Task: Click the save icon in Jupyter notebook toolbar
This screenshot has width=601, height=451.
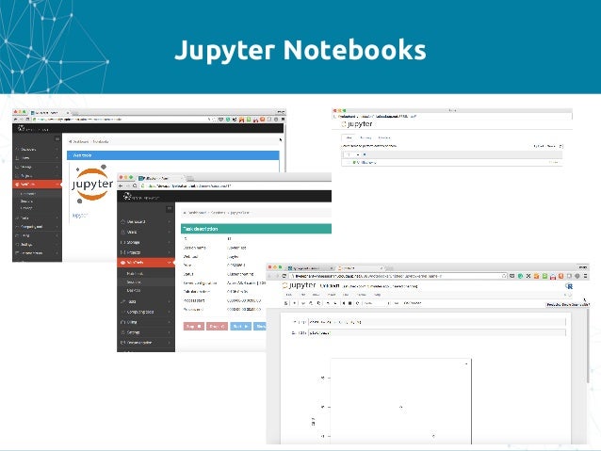Action: [x=286, y=303]
